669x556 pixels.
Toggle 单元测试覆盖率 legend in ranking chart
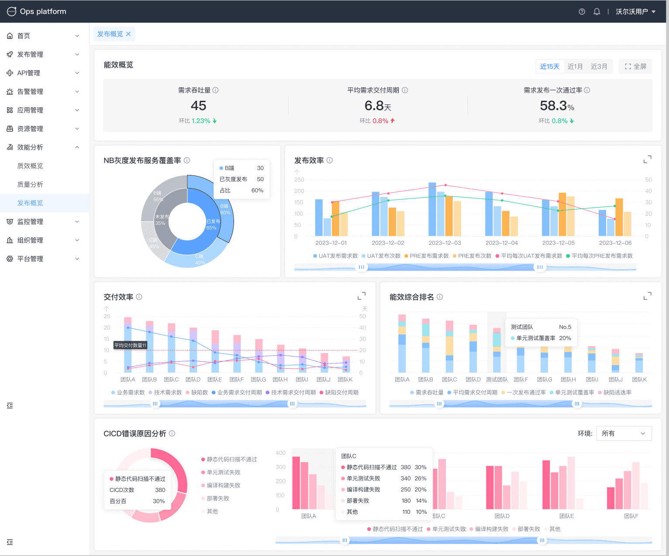tap(571, 393)
